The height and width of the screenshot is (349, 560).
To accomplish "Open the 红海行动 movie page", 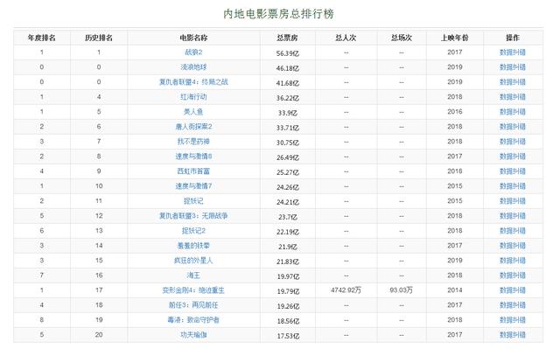I will tap(193, 97).
